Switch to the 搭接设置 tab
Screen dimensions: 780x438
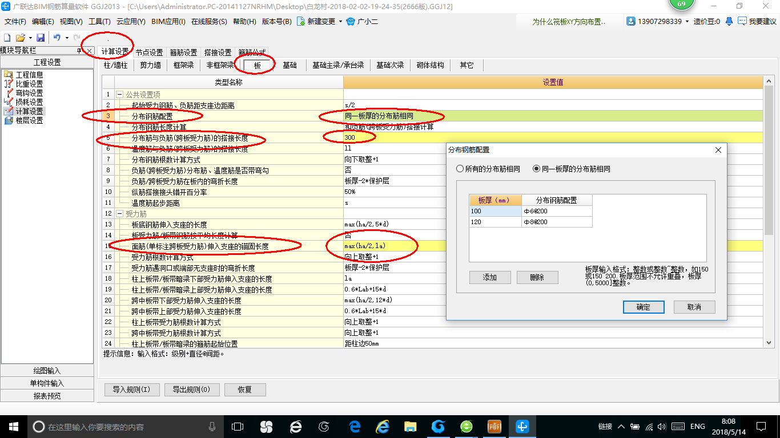218,52
